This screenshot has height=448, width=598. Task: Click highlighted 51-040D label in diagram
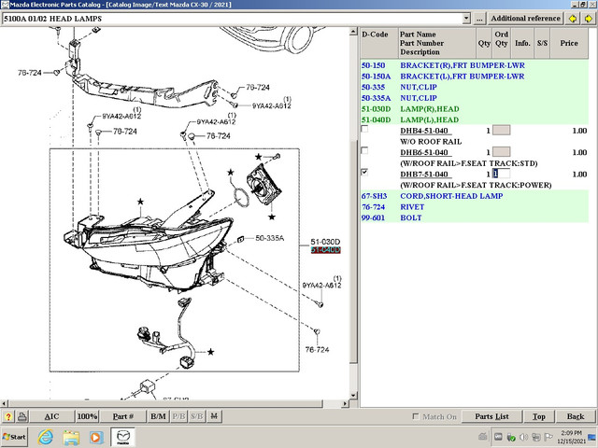tap(325, 250)
